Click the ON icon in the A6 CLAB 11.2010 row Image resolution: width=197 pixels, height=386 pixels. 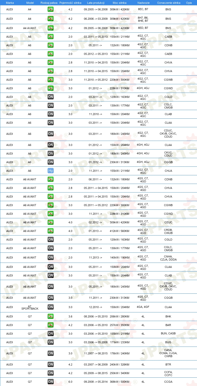[51, 114]
